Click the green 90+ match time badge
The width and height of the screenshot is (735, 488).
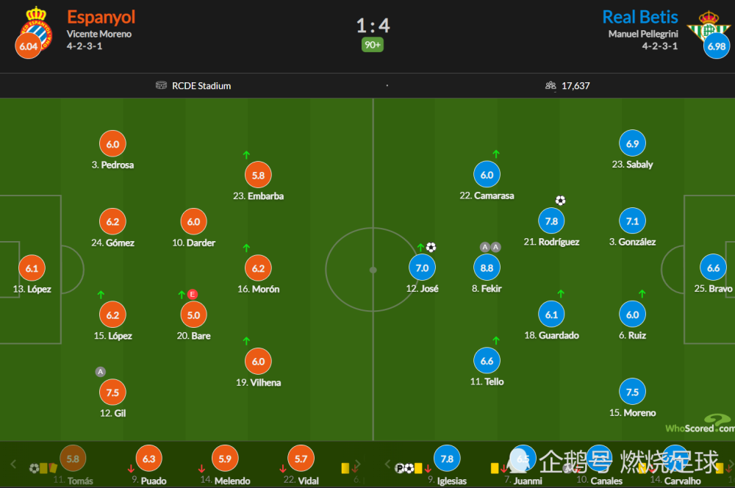(373, 45)
